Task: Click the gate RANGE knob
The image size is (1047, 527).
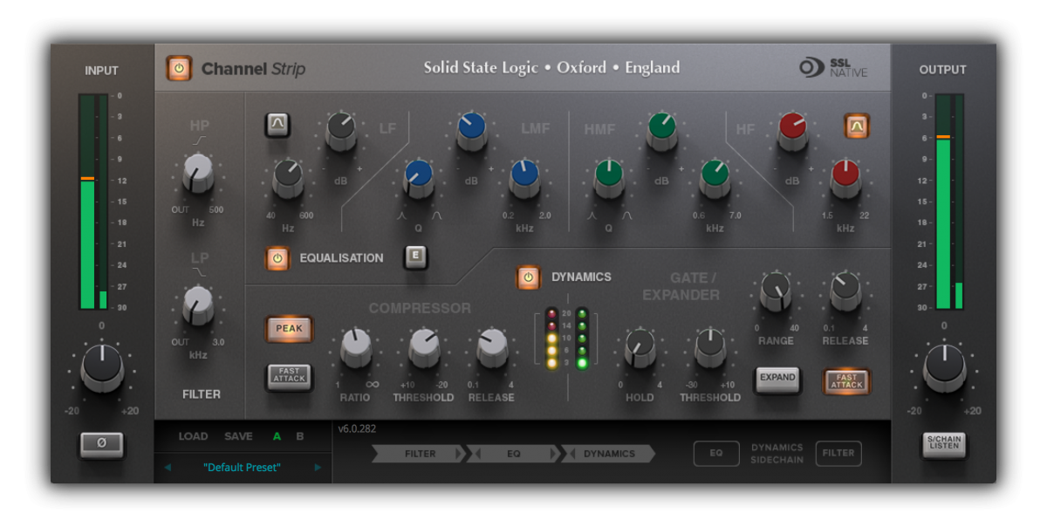Action: 776,292
